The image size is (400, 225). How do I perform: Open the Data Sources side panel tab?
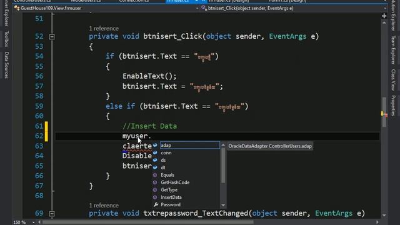point(7,65)
